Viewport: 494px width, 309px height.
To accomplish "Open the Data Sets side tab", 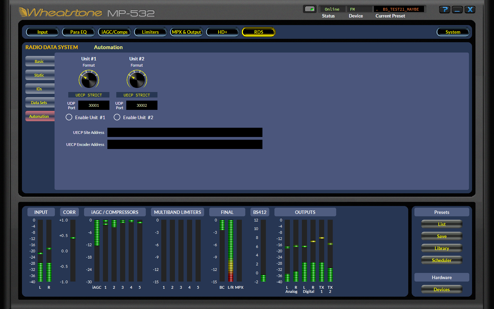I will [x=40, y=103].
